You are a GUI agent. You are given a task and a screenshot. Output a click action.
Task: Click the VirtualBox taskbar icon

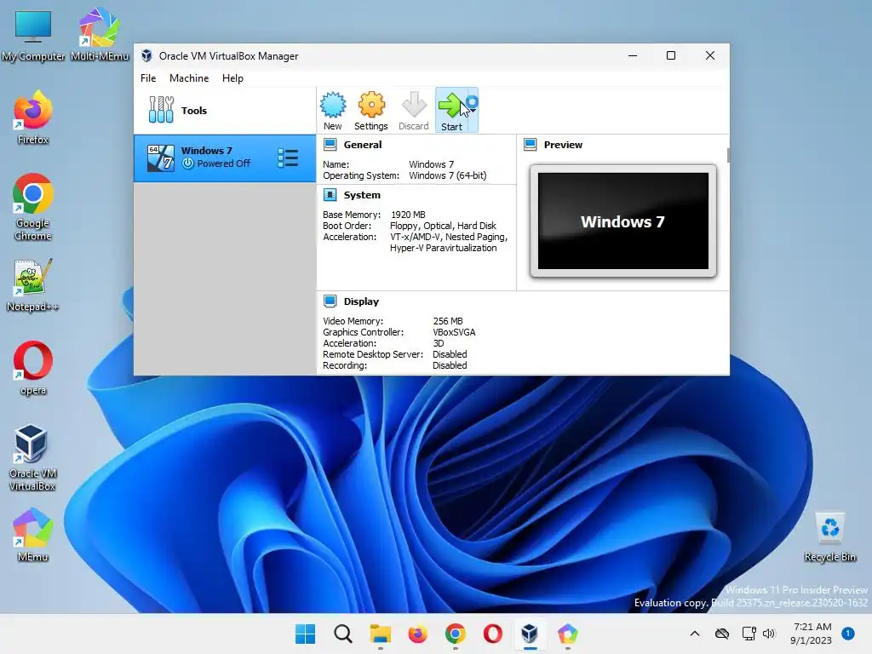pos(530,634)
